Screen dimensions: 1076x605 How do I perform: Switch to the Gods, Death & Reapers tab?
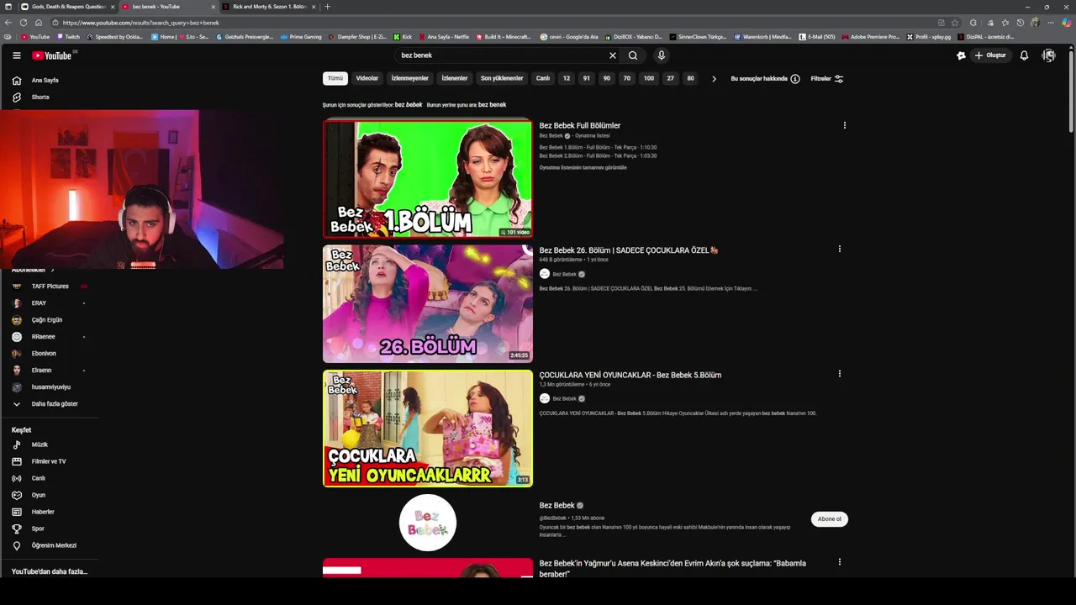click(66, 7)
